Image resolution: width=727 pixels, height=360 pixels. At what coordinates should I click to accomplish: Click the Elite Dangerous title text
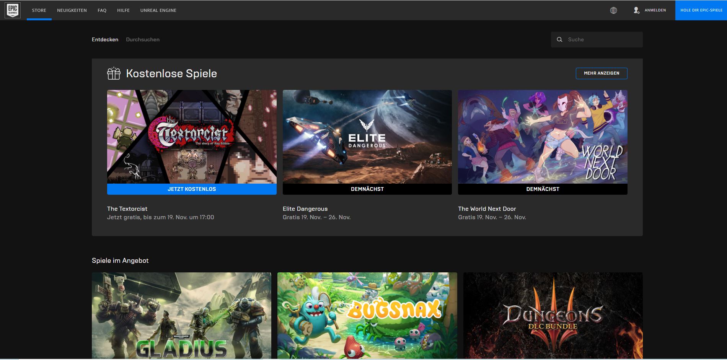305,209
